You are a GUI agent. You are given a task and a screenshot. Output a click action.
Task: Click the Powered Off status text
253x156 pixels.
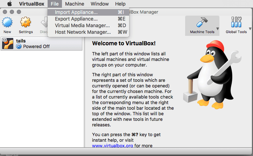click(36, 46)
